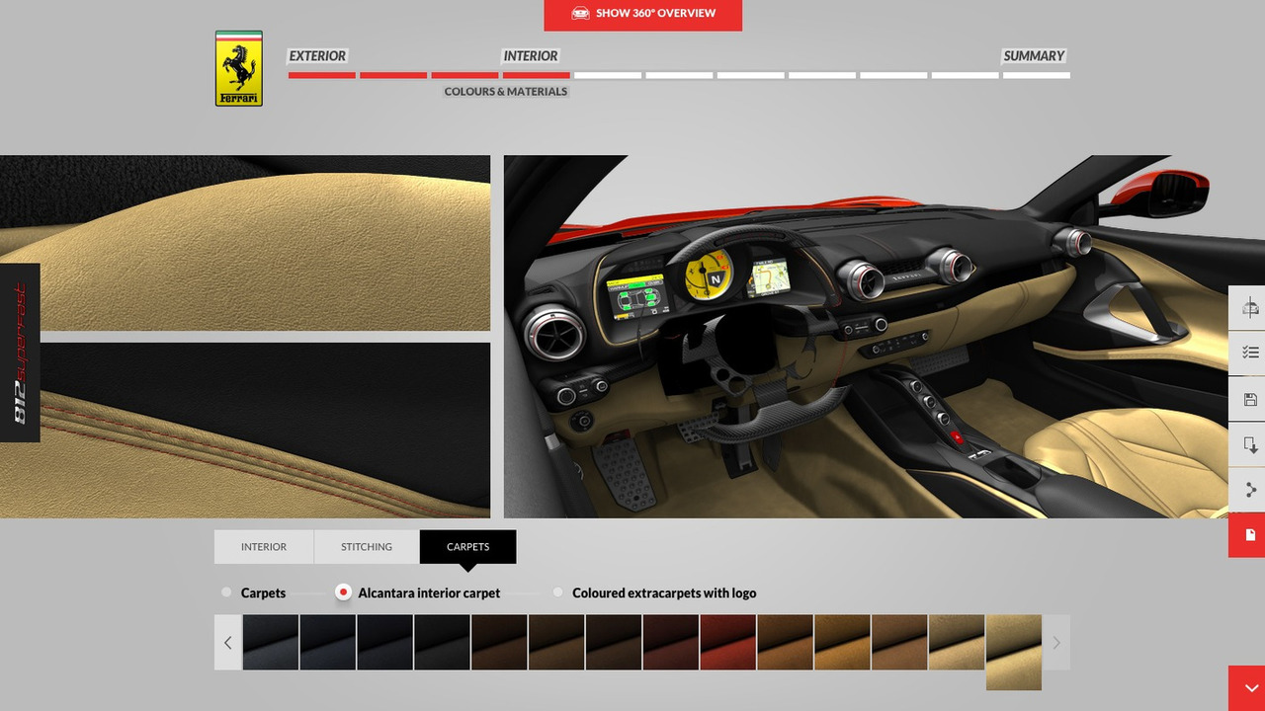The height and width of the screenshot is (711, 1265).
Task: Click the dashboard interior preview image
Action: pyautogui.click(x=870, y=336)
